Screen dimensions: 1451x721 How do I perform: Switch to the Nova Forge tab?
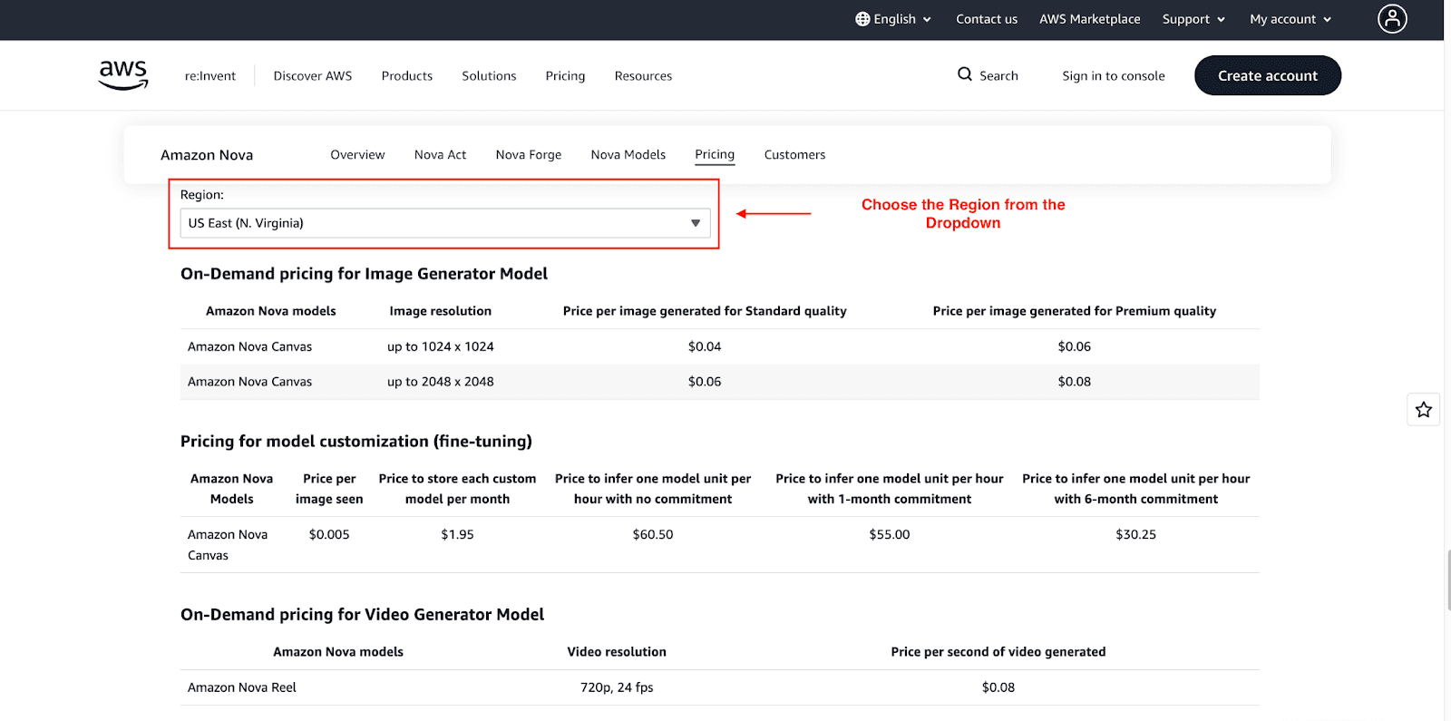pos(529,155)
